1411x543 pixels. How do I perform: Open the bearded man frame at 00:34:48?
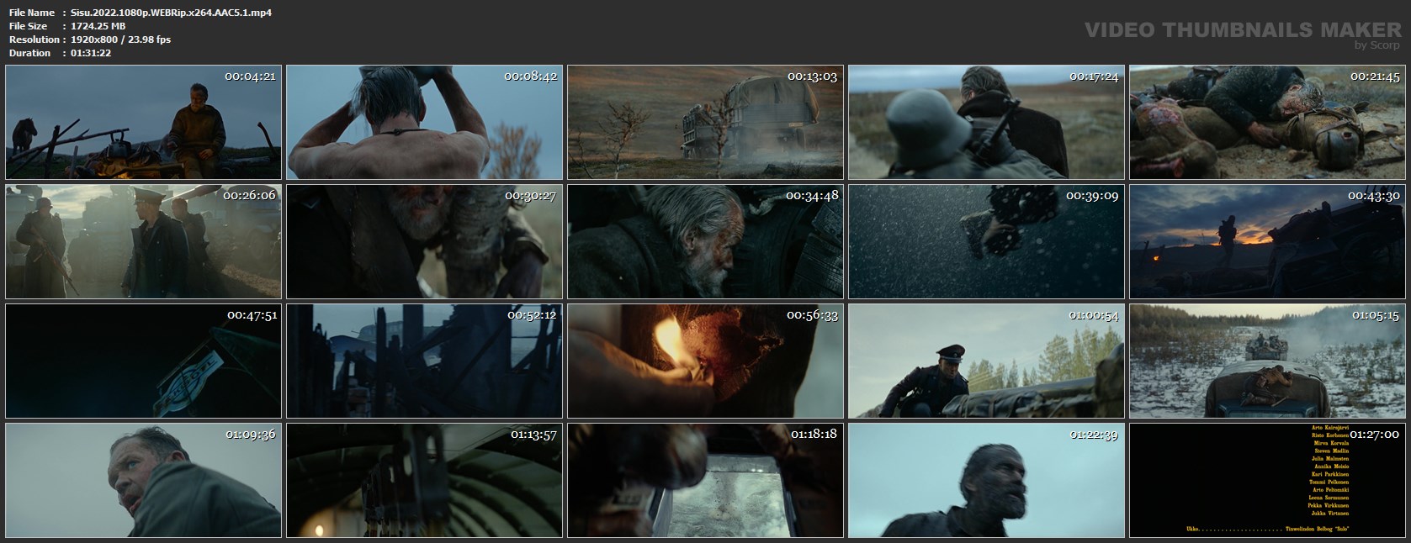coord(705,242)
